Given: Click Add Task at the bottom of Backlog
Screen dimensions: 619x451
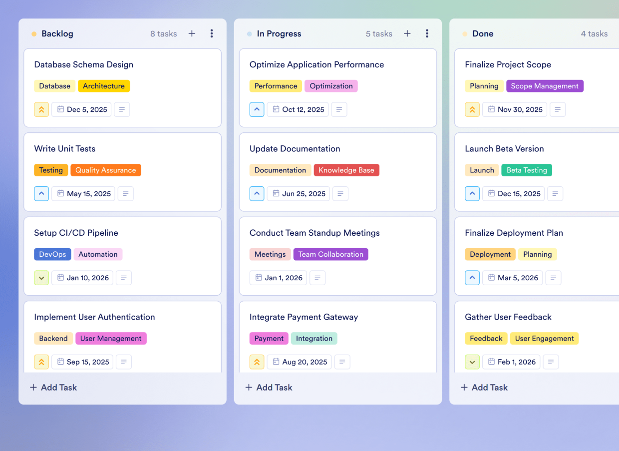Looking at the screenshot, I should point(53,387).
